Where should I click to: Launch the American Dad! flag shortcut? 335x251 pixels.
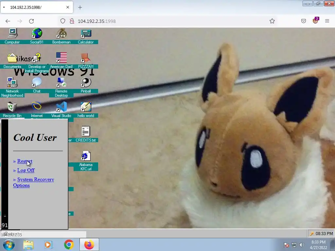click(x=61, y=60)
